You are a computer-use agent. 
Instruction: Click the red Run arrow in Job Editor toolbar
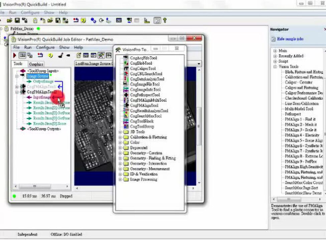pyautogui.click(x=15, y=55)
